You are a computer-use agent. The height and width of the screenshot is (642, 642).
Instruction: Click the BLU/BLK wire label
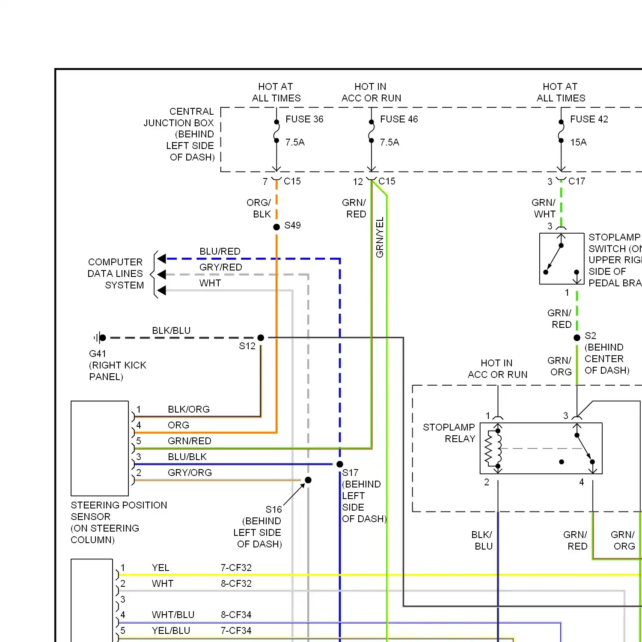click(x=187, y=457)
